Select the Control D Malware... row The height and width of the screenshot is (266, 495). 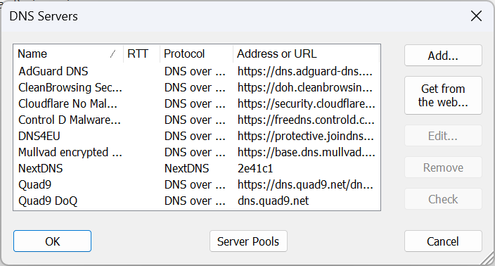pos(197,120)
